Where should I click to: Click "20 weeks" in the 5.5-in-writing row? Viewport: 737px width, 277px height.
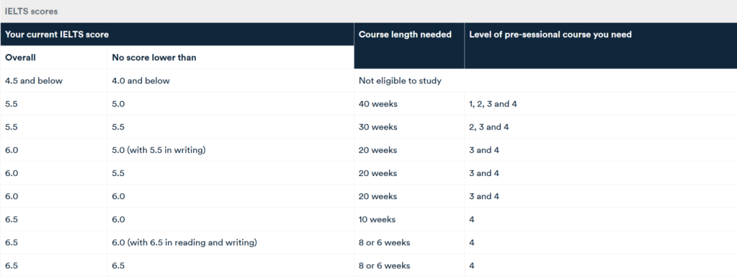pyautogui.click(x=378, y=150)
